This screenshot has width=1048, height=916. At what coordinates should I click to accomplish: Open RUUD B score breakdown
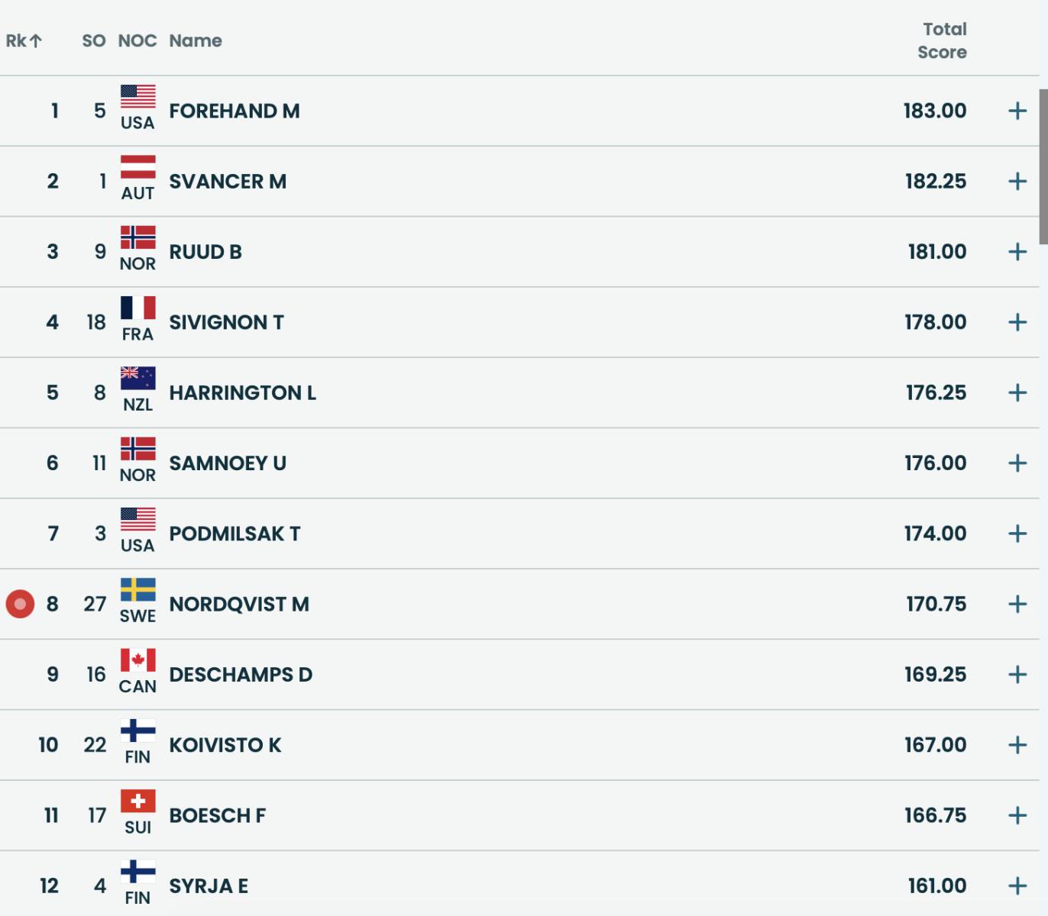1017,252
